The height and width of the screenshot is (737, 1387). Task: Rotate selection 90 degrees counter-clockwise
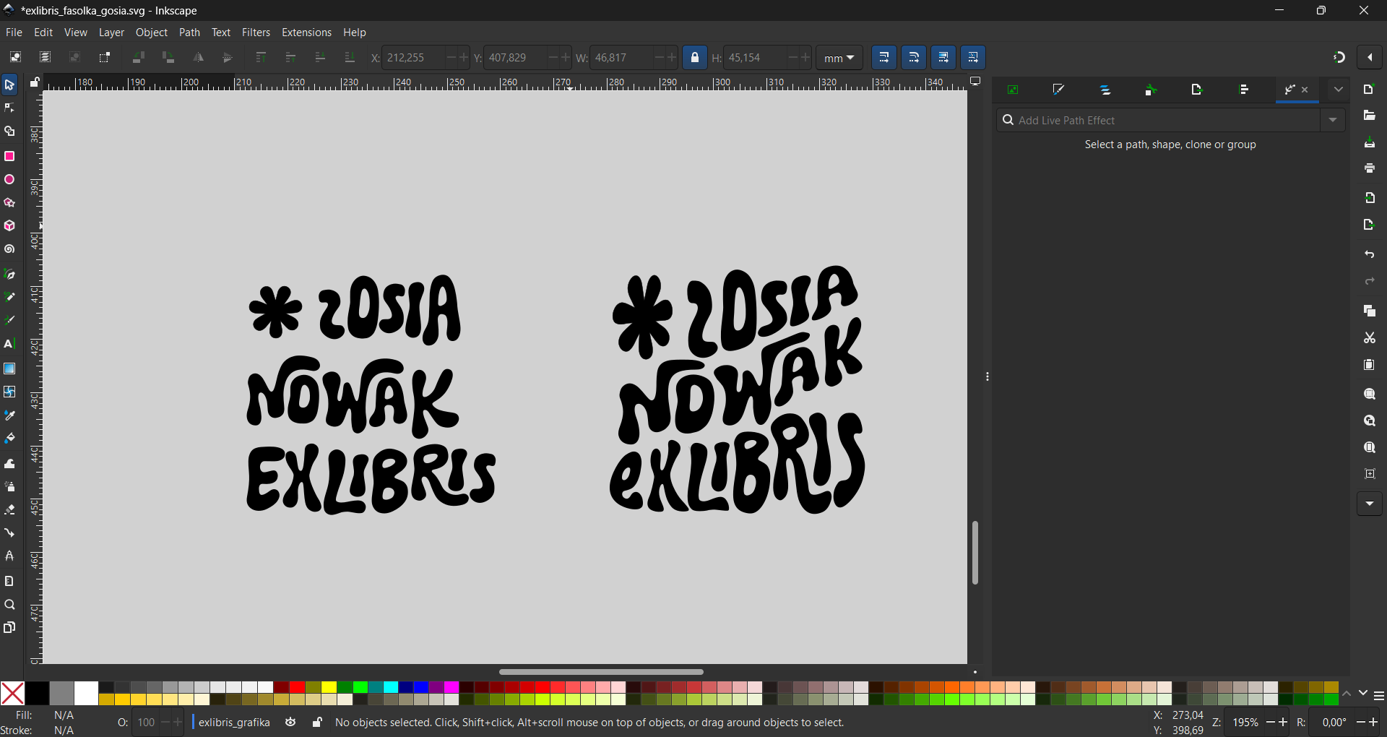(x=139, y=57)
